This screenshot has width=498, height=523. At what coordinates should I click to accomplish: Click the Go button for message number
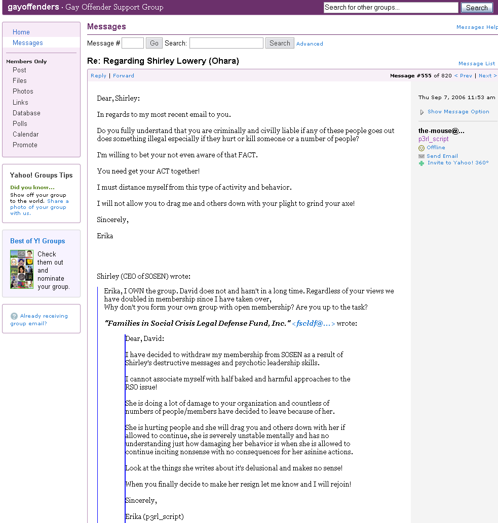155,43
